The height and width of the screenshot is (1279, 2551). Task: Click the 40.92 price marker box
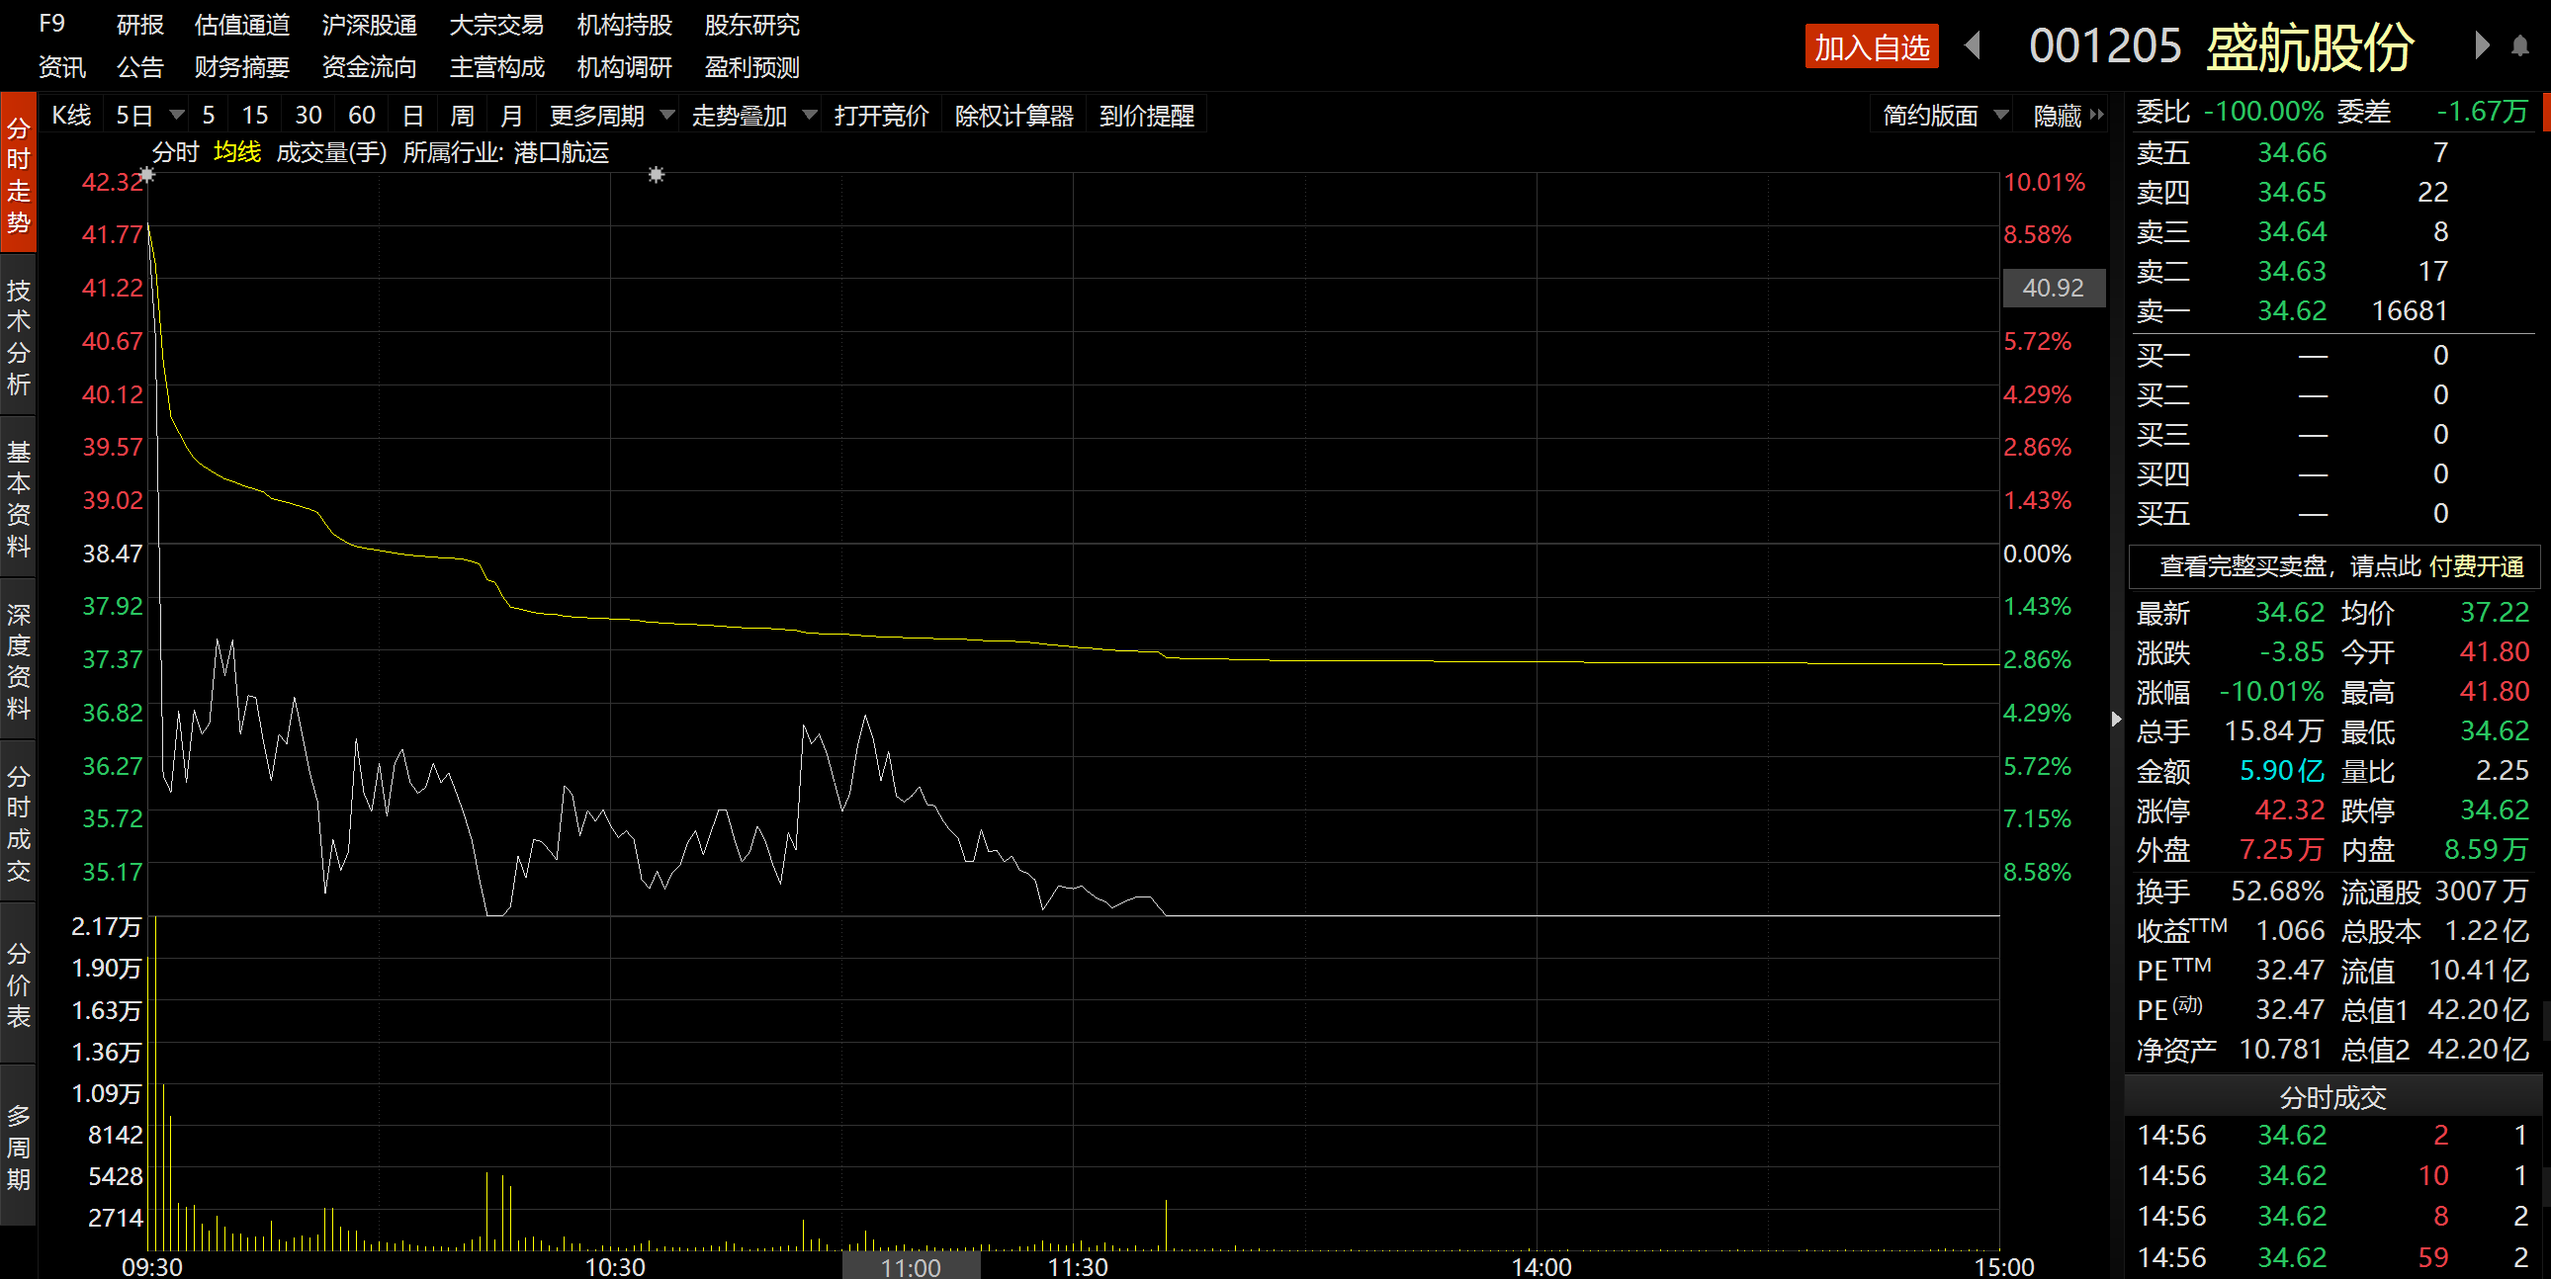[2053, 288]
